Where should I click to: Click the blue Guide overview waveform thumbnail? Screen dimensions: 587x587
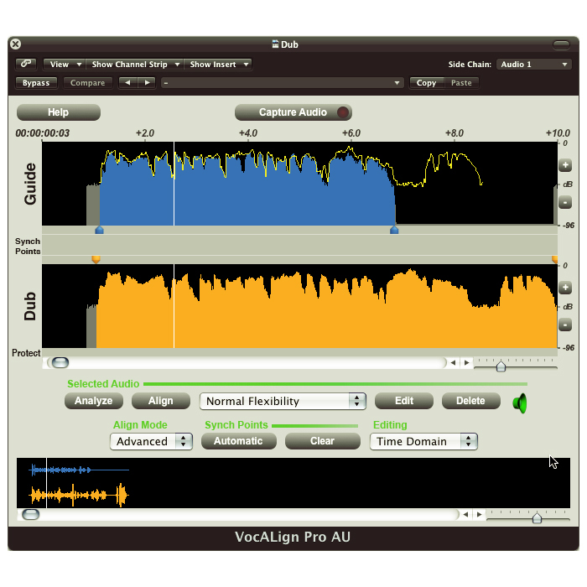[x=79, y=470]
